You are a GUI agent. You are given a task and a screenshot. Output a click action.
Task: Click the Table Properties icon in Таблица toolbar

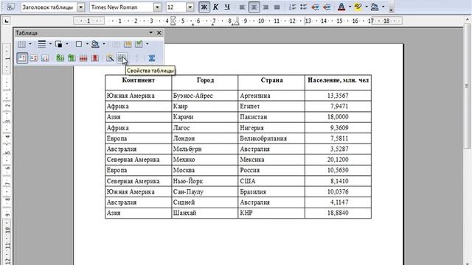click(122, 58)
